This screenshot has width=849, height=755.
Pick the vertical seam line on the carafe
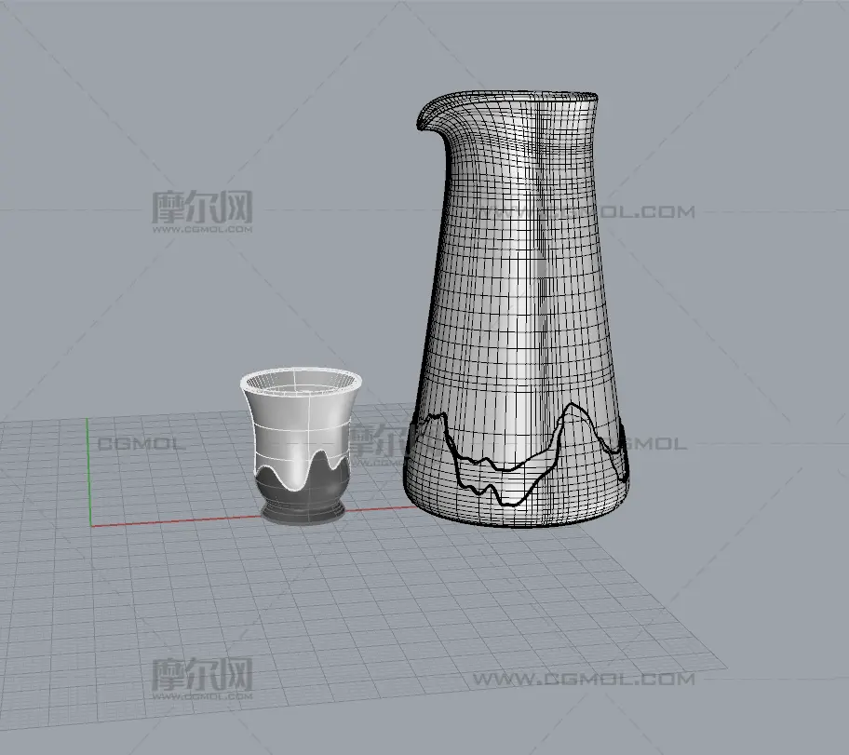[x=538, y=279]
